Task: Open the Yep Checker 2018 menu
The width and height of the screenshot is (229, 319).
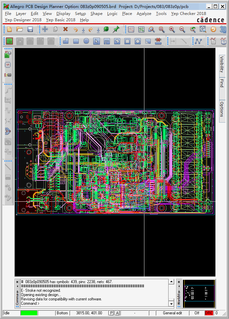Action: (x=188, y=14)
